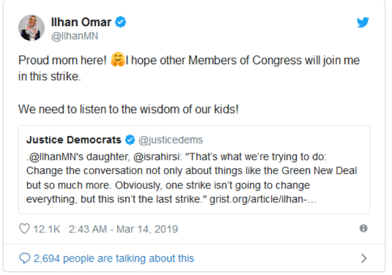Open Ilhan Omar's profile picture
This screenshot has height=275, width=392.
[31, 28]
